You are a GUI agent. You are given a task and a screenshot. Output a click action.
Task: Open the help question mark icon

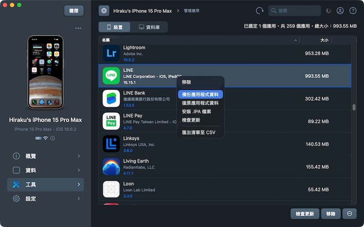pos(353,10)
